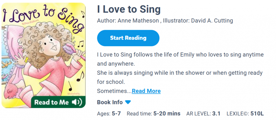
Task: Click the Read time 5-20 mins label
Action: [x=153, y=114]
